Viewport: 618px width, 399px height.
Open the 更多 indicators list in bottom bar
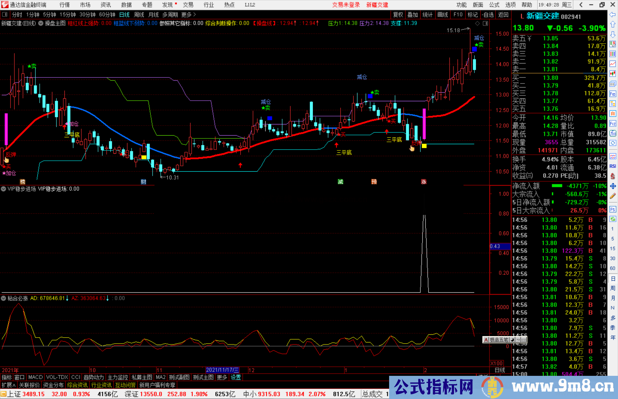(222, 377)
